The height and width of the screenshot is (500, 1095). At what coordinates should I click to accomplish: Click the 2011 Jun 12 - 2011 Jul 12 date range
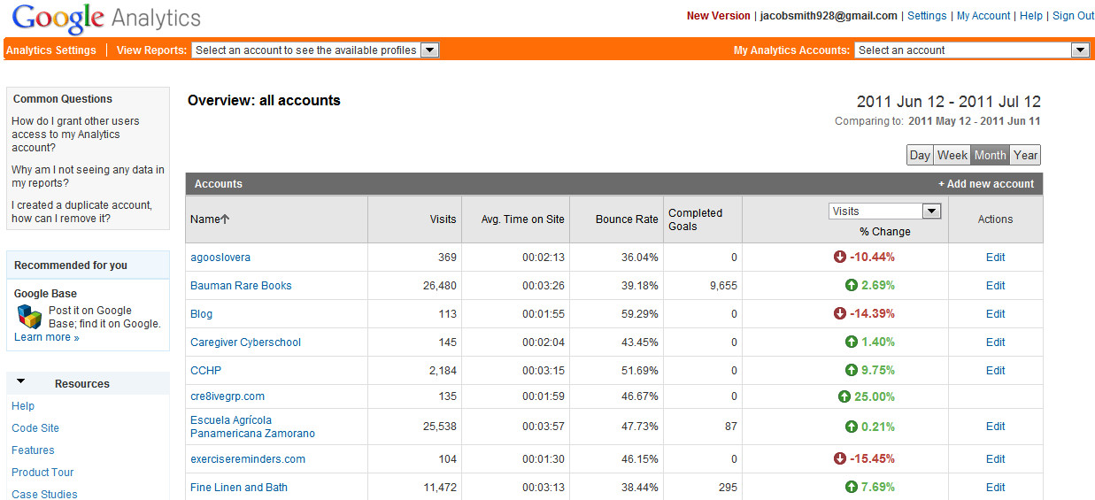pyautogui.click(x=949, y=102)
